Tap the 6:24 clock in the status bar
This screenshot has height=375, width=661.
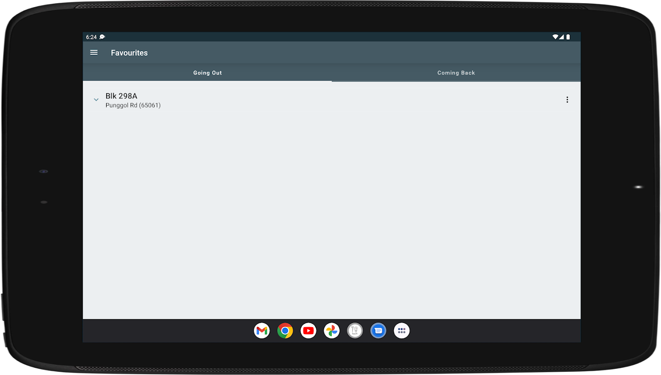tap(91, 37)
